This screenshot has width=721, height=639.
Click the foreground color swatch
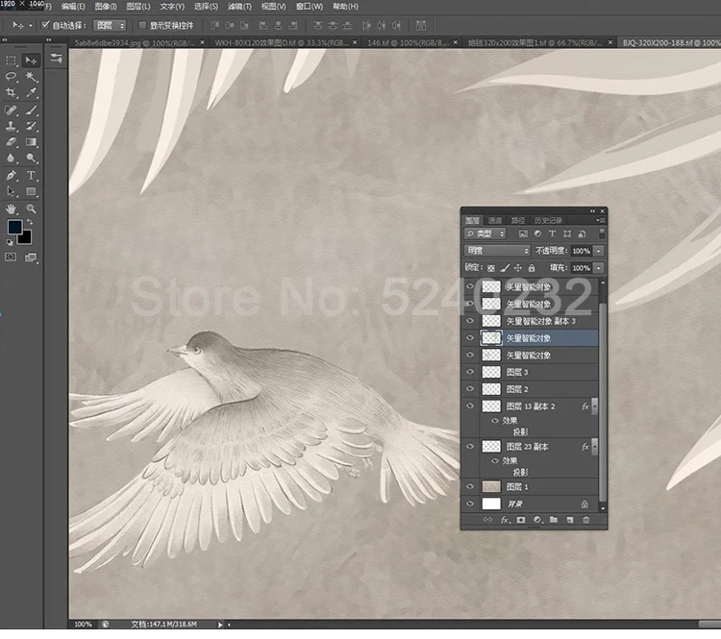14,227
